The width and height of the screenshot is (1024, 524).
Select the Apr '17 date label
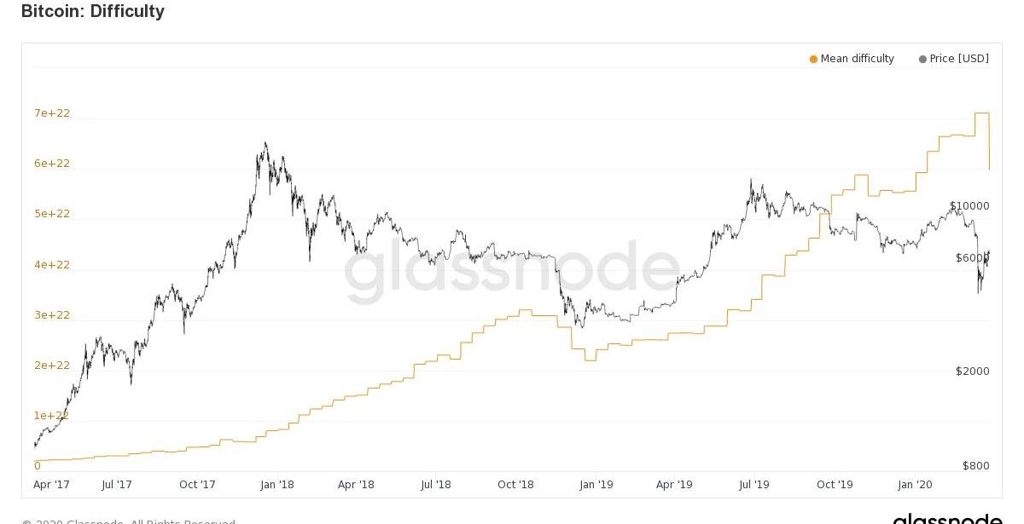click(x=51, y=485)
